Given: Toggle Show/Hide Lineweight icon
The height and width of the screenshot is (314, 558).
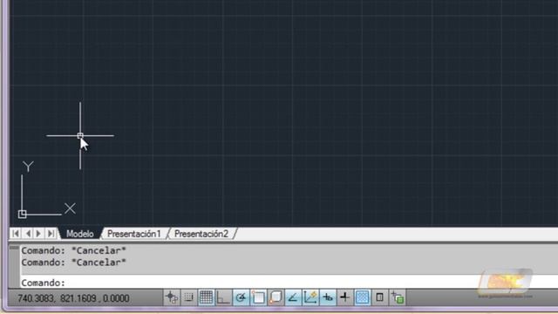Looking at the screenshot, I should pyautogui.click(x=345, y=297).
